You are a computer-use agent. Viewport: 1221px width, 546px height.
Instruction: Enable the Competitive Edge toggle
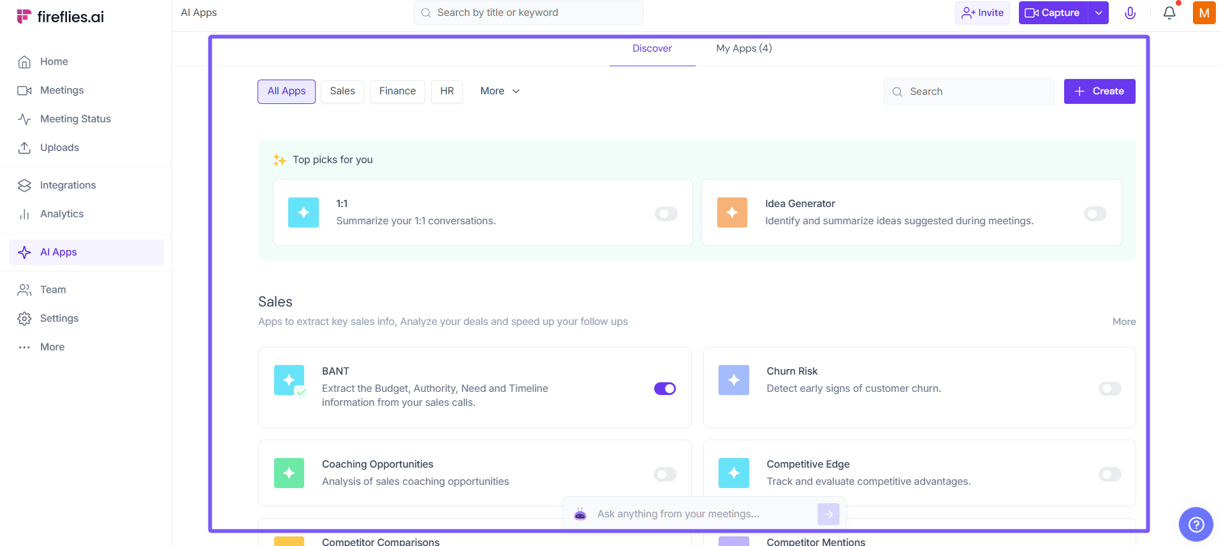coord(1110,475)
